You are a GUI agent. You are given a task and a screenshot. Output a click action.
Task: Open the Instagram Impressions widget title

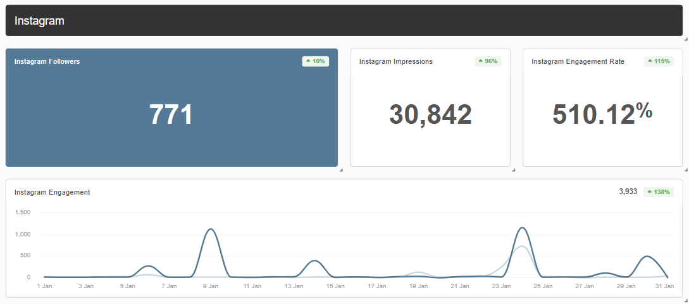click(x=395, y=62)
